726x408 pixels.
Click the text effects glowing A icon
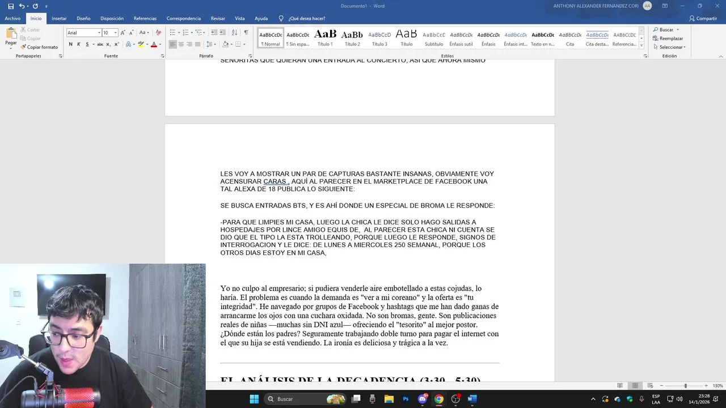(128, 44)
